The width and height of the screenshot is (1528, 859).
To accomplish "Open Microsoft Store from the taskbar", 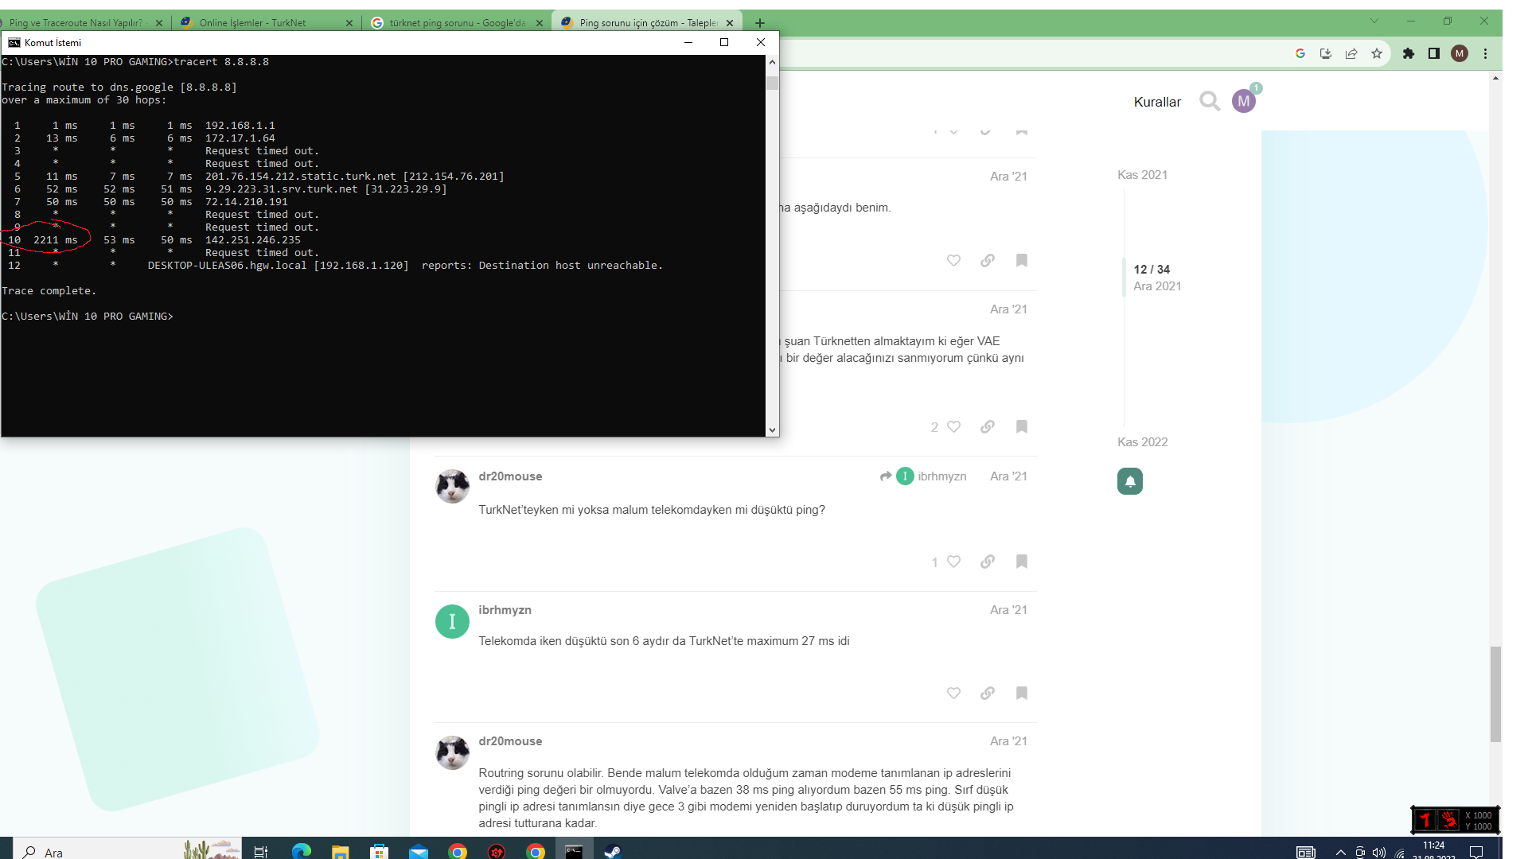I will [380, 852].
